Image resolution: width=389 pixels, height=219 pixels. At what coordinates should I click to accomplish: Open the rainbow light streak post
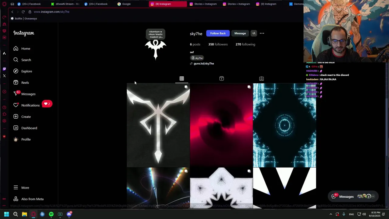[158, 188]
